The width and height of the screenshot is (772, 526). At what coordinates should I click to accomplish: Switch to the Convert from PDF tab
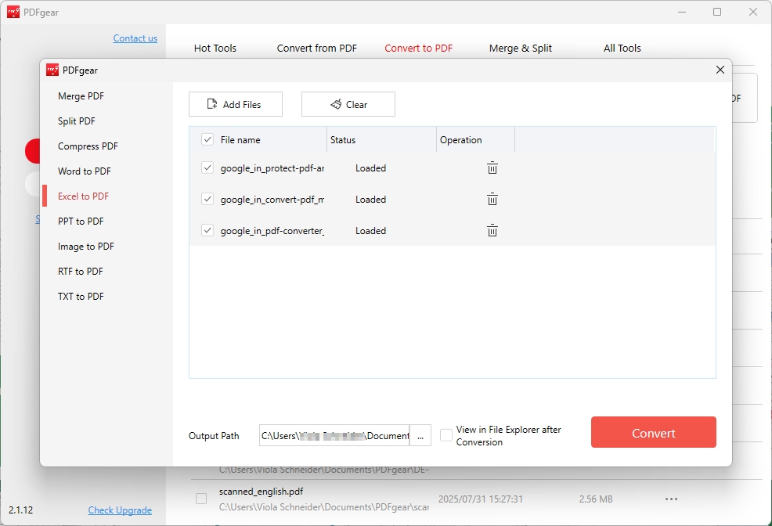pos(316,48)
